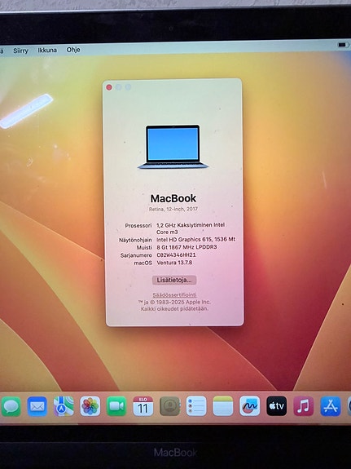This screenshot has width=351, height=469.
Task: Open the Notes app icon
Action: (223, 406)
